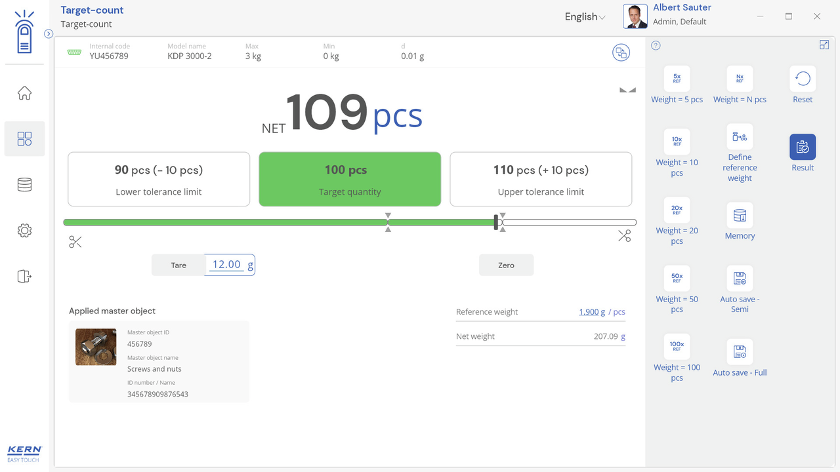Viewport: 840px width, 472px height.
Task: Click the Tare button
Action: [x=178, y=265]
